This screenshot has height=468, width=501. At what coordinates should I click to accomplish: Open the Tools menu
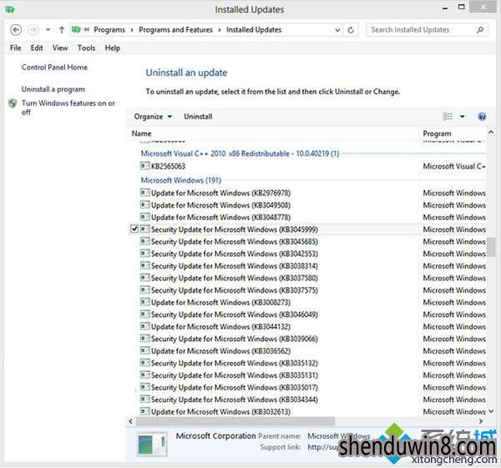[87, 48]
